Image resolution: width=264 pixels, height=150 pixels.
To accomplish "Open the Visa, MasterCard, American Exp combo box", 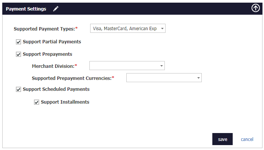I will click(x=128, y=28).
